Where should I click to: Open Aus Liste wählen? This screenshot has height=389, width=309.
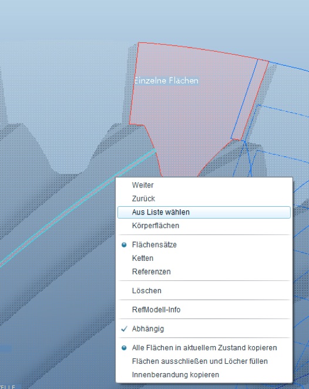tap(204, 212)
